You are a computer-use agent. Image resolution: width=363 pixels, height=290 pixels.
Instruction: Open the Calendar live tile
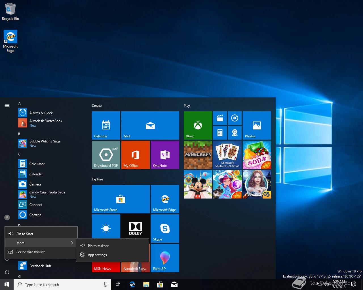(x=106, y=125)
